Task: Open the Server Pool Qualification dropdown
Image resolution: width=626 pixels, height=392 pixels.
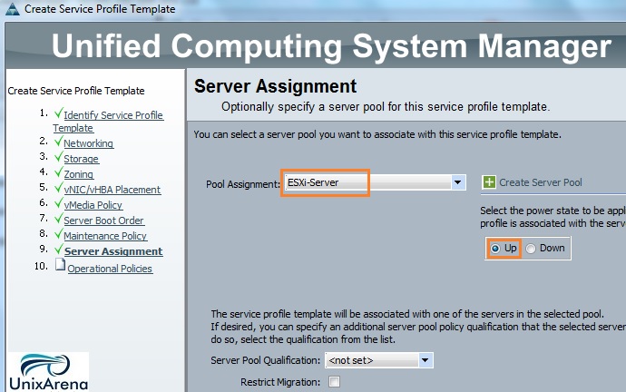Action: pos(379,360)
